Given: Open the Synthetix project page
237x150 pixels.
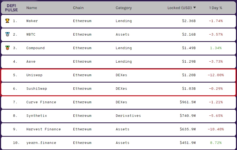Looking at the screenshot, I should (x=37, y=115).
